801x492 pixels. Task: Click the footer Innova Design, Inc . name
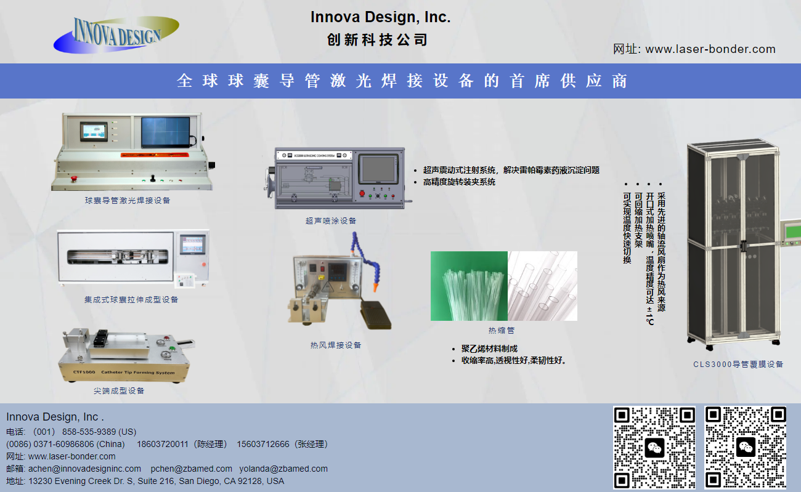[55, 417]
